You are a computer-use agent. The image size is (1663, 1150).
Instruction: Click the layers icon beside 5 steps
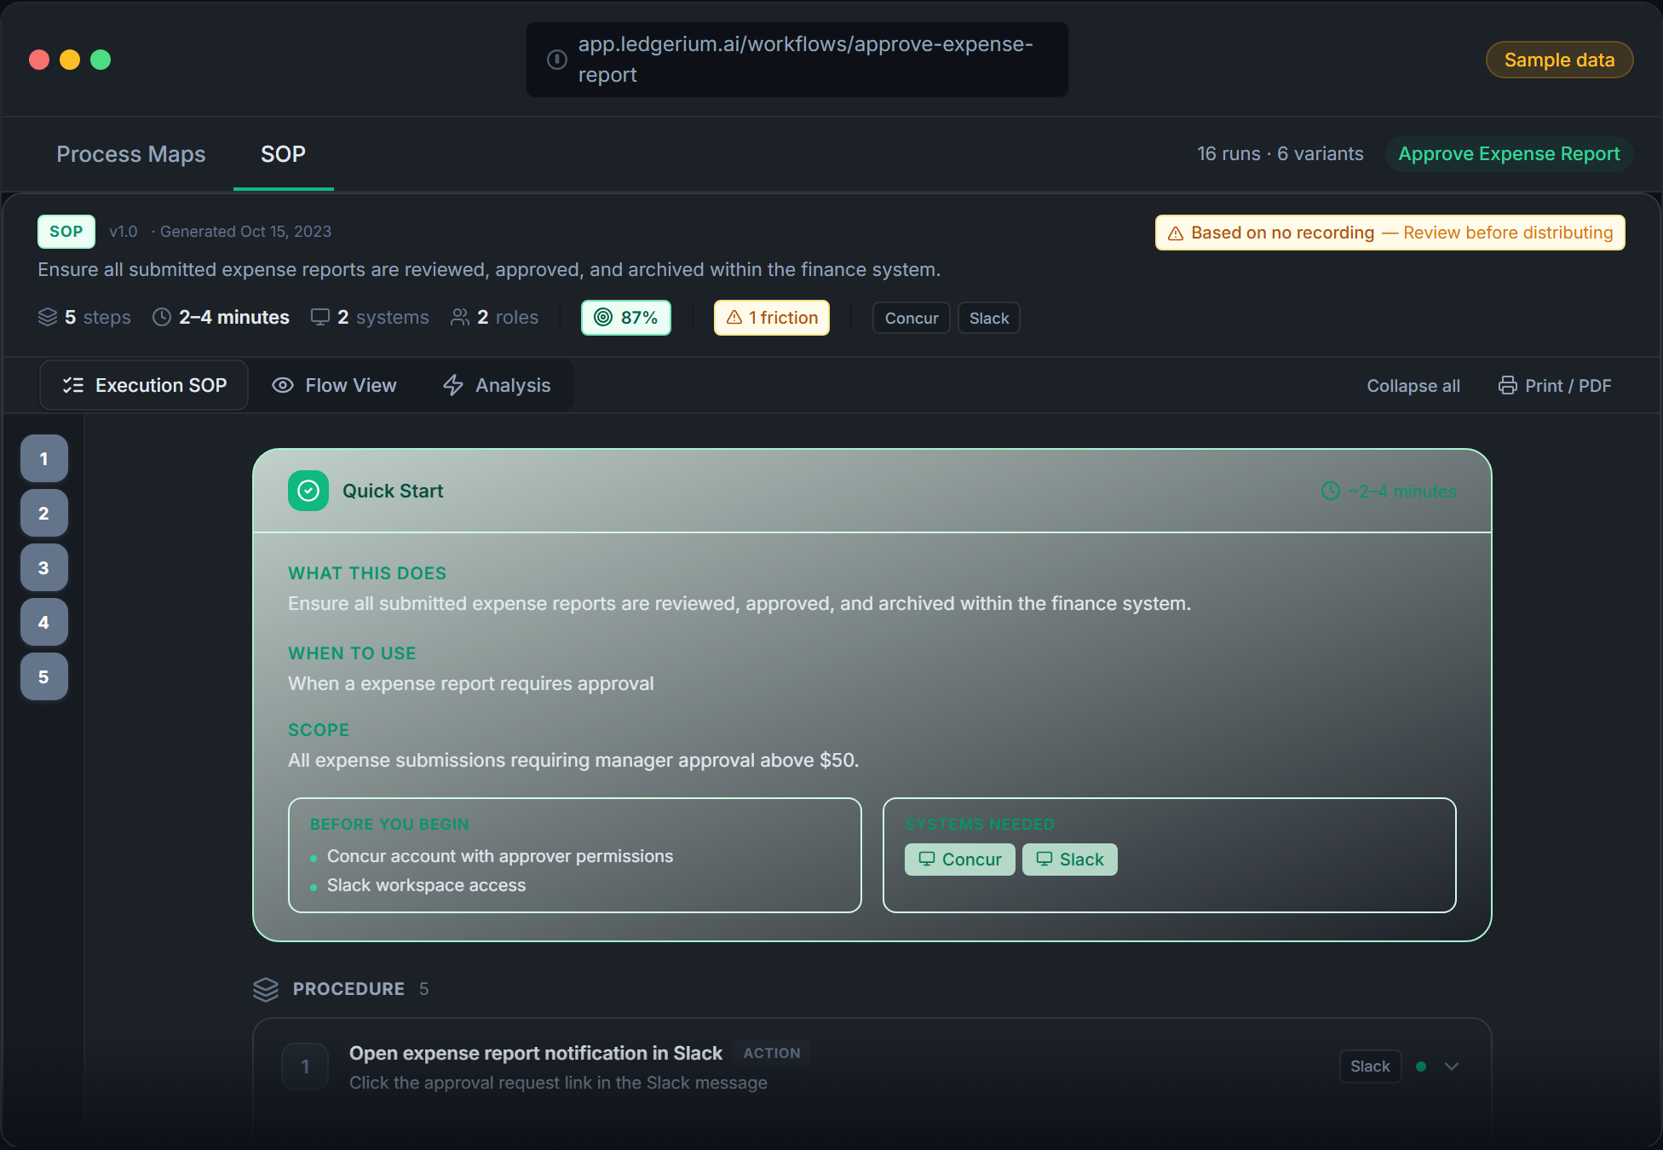coord(48,317)
